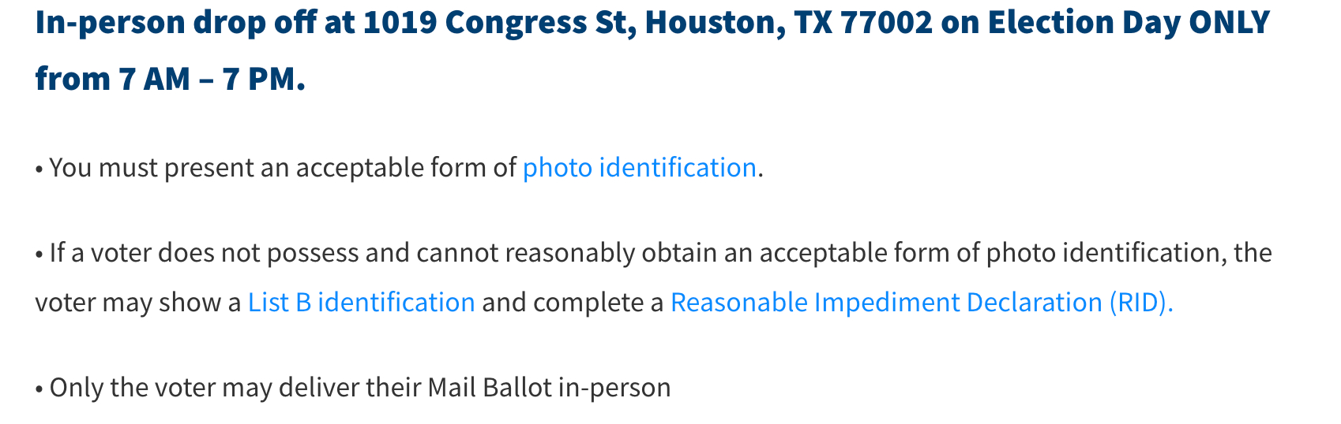The height and width of the screenshot is (424, 1341).
Task: Click the bullet before "If a voter"
Action: [39, 254]
